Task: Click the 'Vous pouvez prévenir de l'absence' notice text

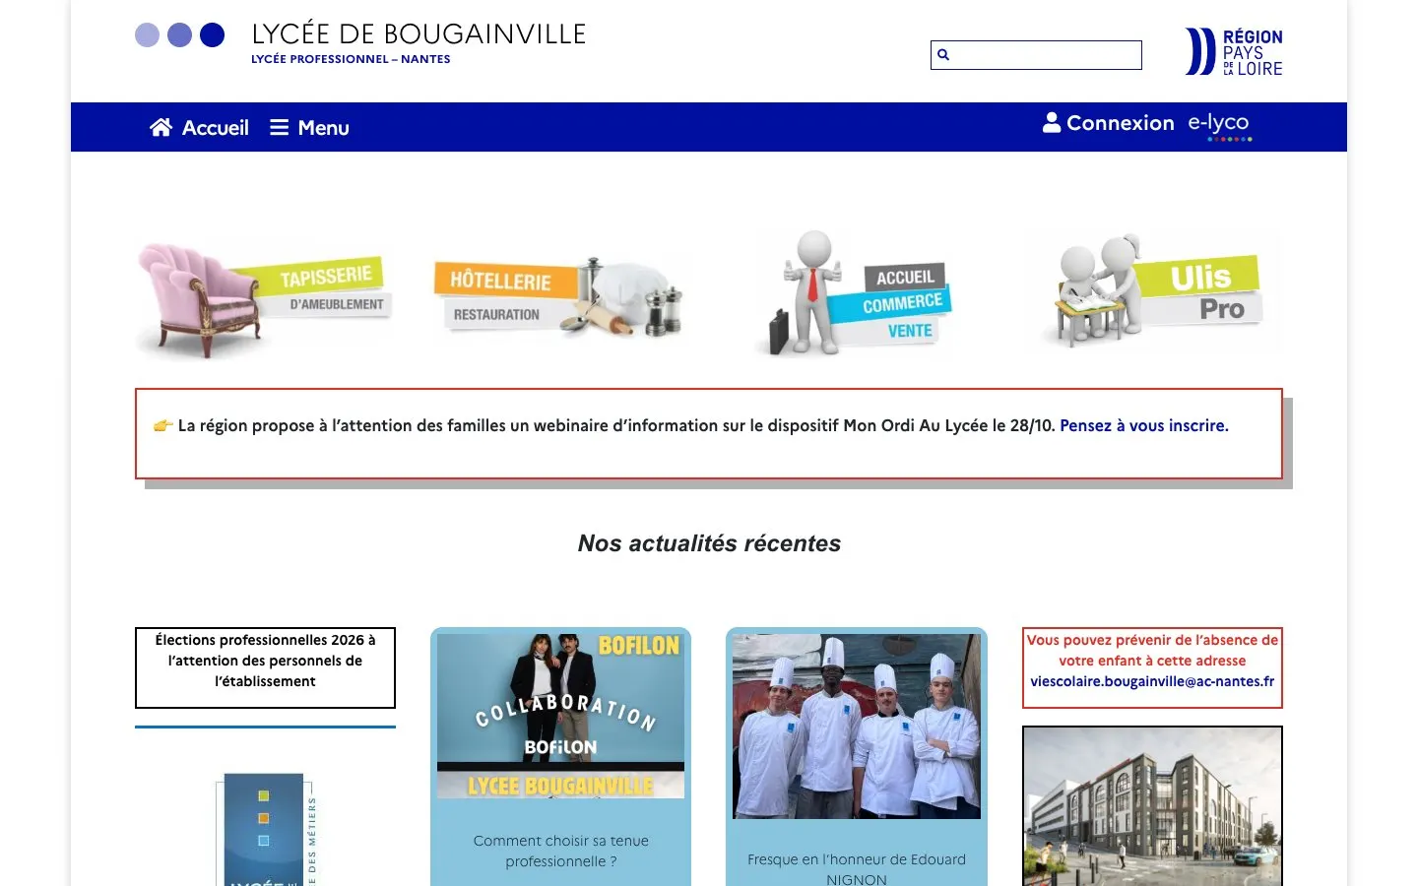Action: [x=1152, y=650]
